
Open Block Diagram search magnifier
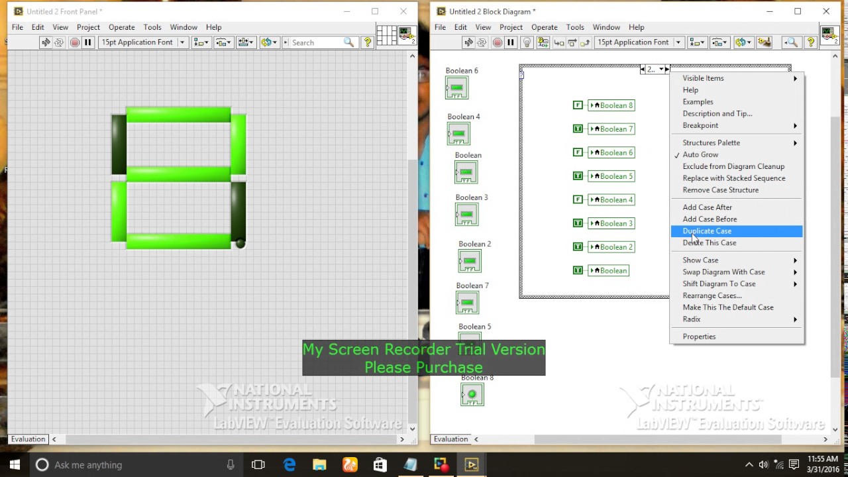coord(791,42)
